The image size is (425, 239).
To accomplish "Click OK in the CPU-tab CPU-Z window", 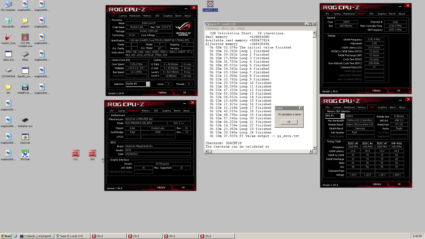I will (185, 93).
